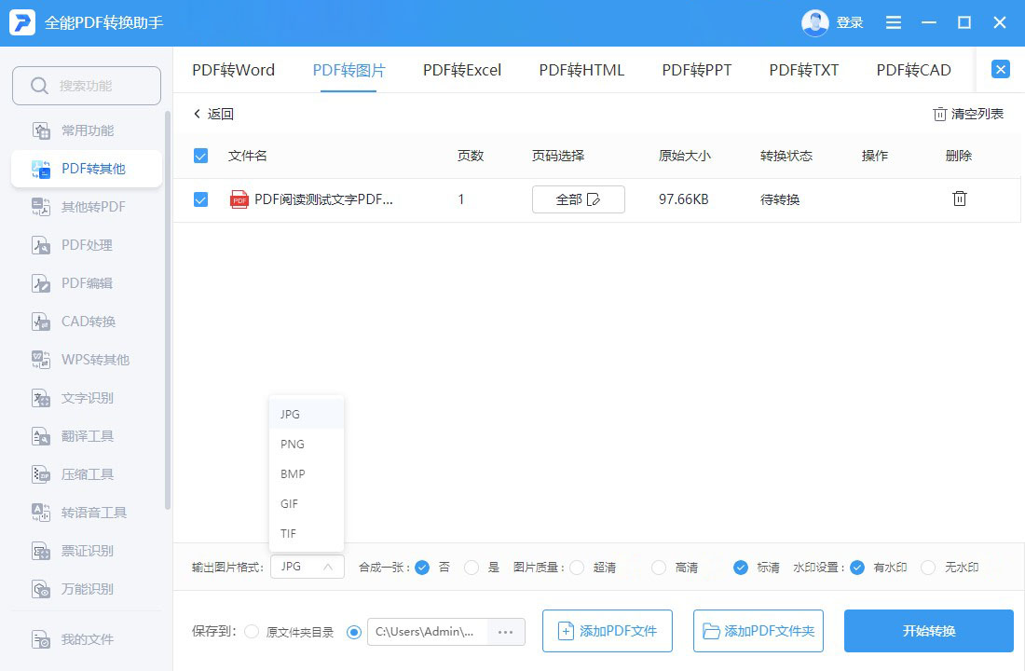
Task: Enable 无水印 watermark-free output
Action: (928, 567)
